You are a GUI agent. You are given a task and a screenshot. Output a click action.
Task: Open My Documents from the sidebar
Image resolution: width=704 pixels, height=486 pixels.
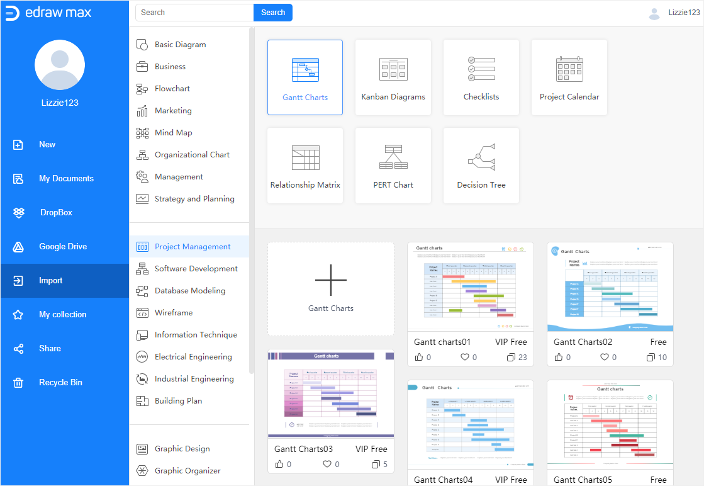pyautogui.click(x=65, y=178)
